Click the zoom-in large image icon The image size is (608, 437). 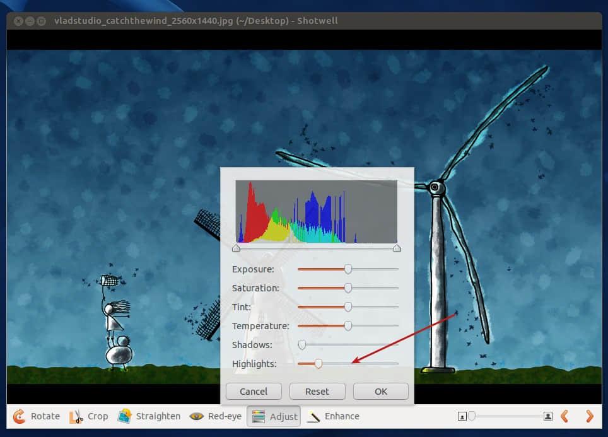tap(548, 416)
